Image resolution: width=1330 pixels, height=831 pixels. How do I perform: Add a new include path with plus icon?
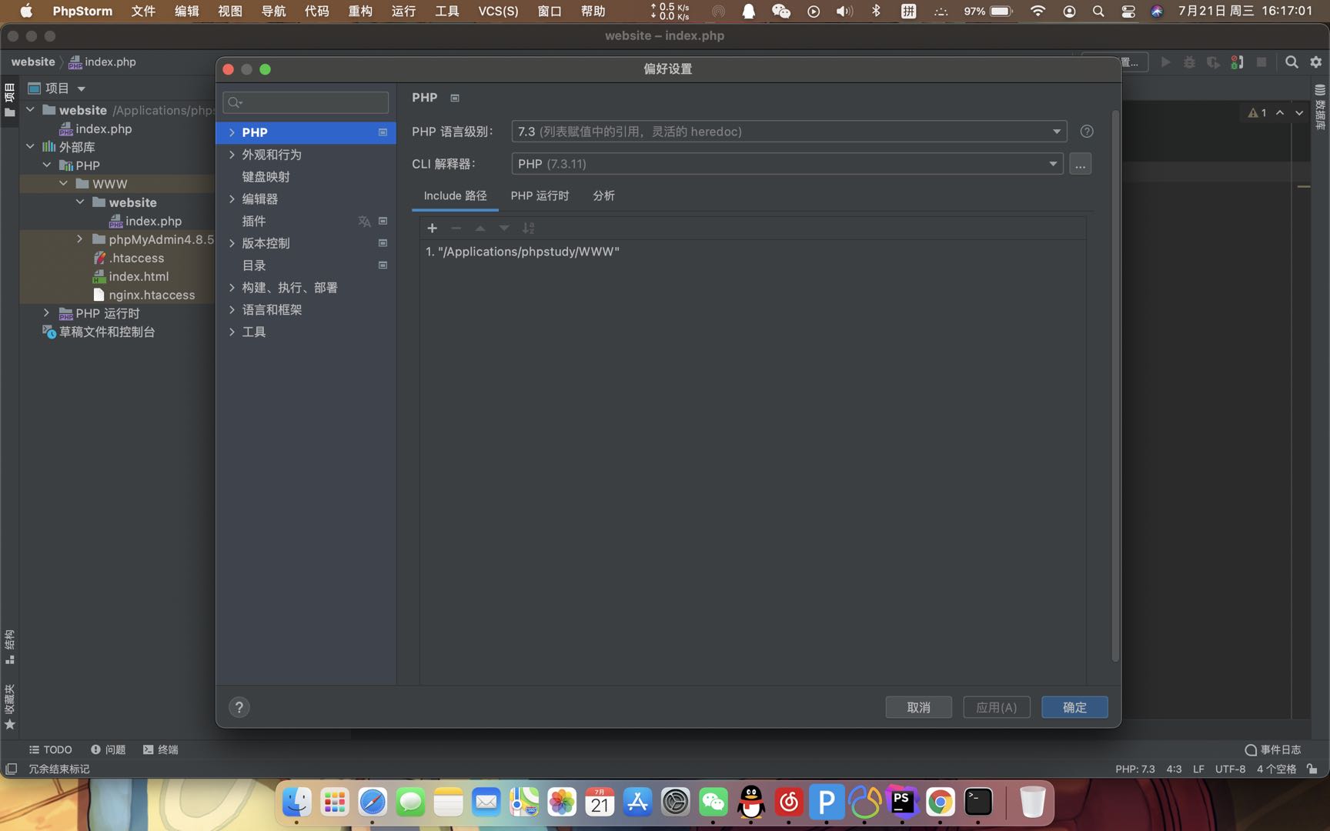pyautogui.click(x=432, y=228)
